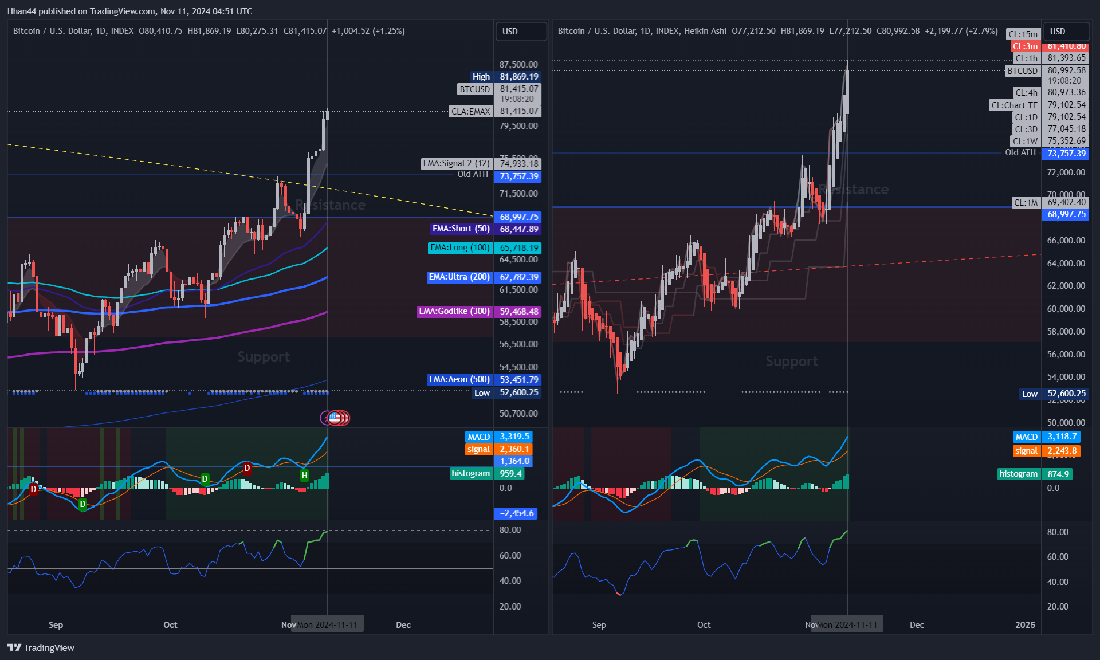Image resolution: width=1100 pixels, height=660 pixels.
Task: Click the CLA:EMAX label on the left chart
Action: pos(470,112)
